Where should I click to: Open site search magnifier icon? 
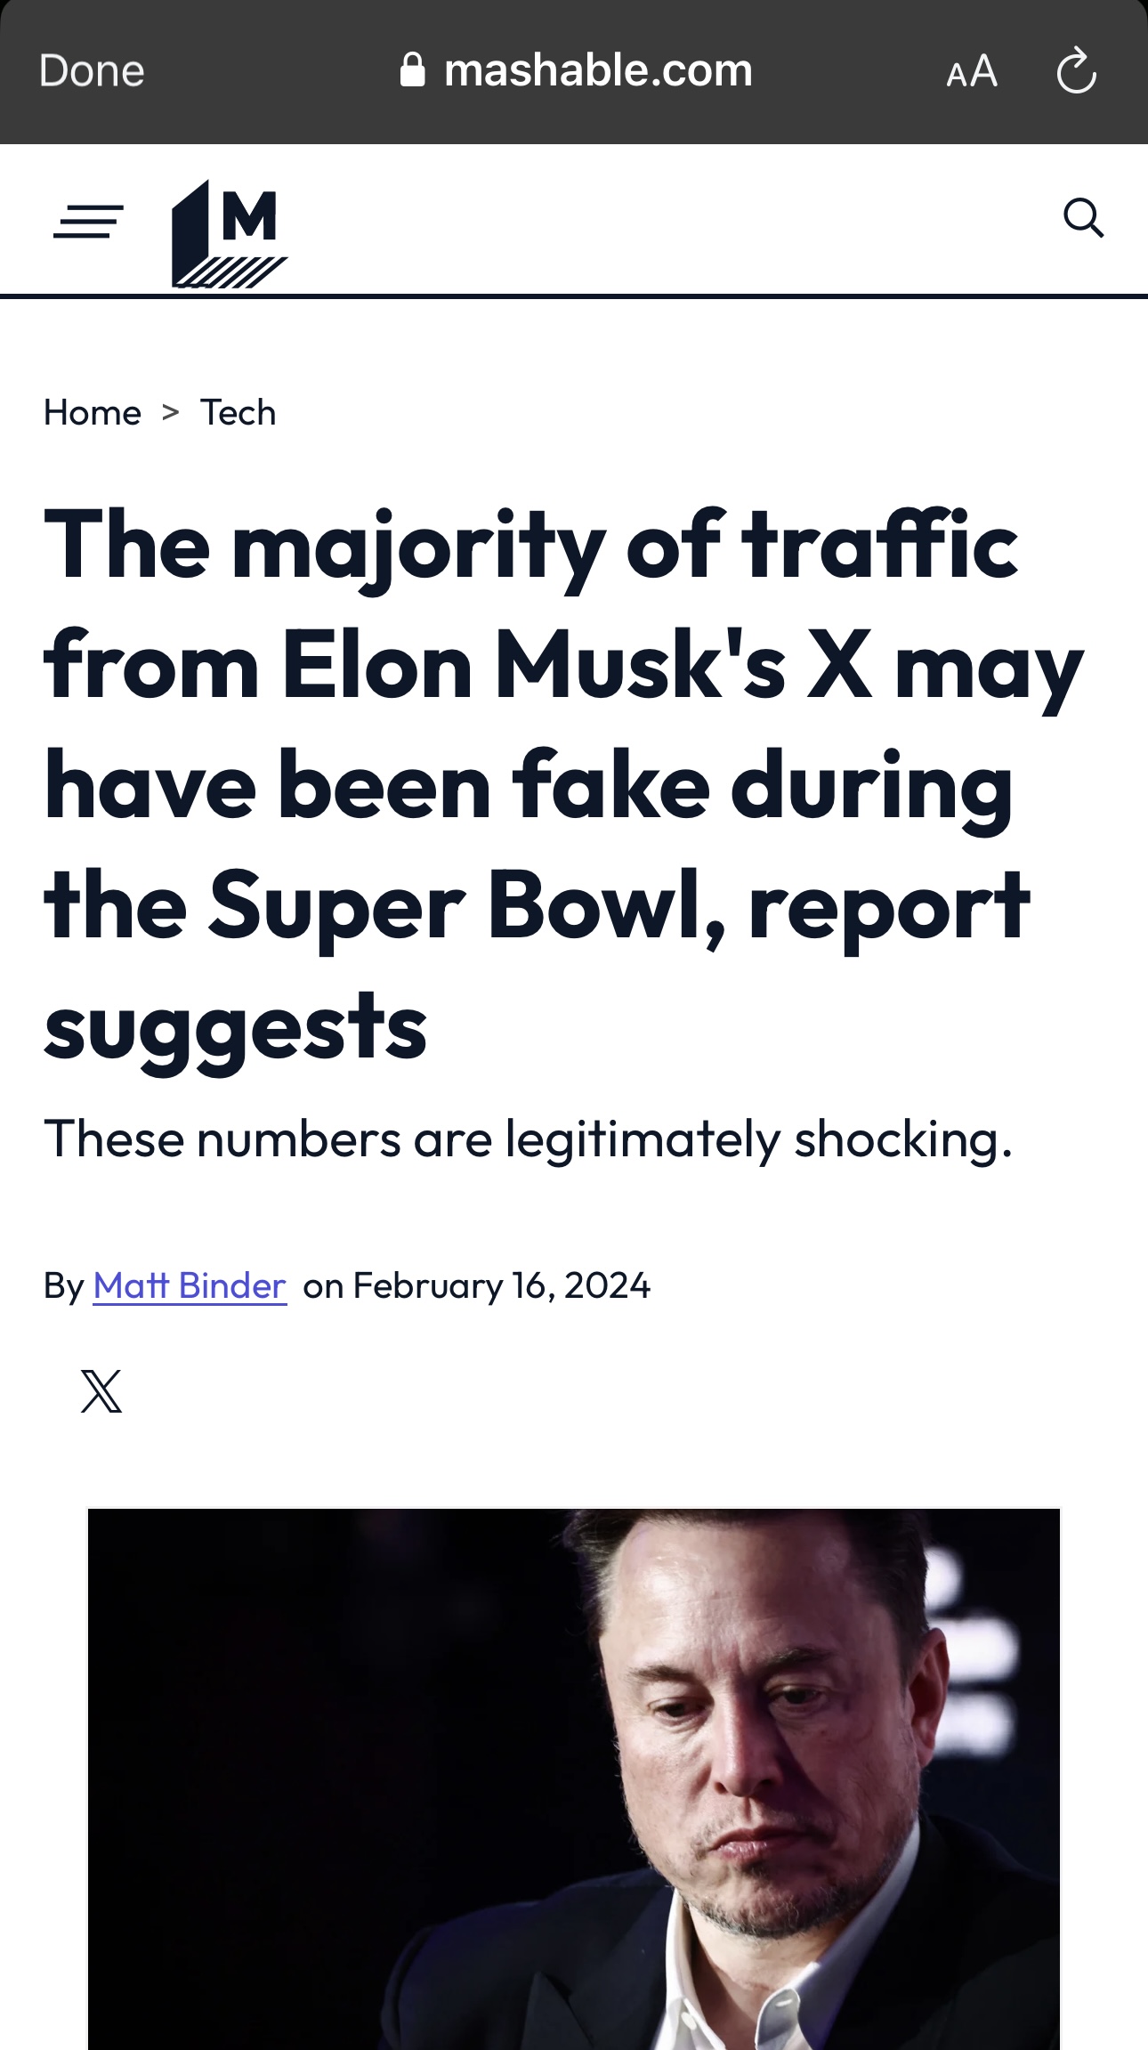[x=1083, y=218]
